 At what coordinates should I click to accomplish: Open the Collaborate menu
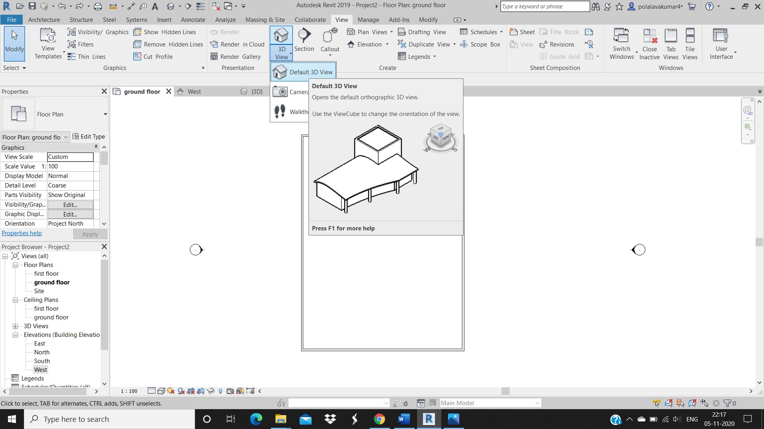click(310, 19)
